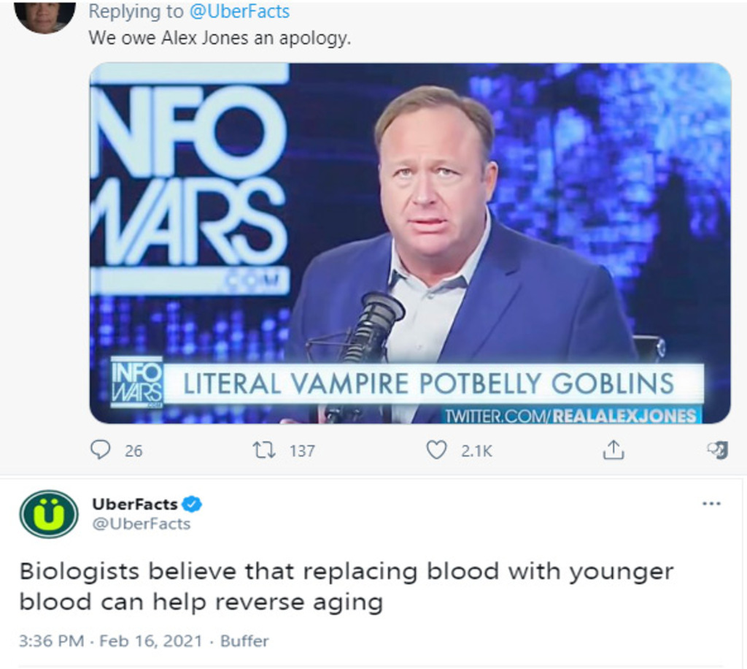
Task: Click the reply speech bubble icon
Action: (x=100, y=450)
